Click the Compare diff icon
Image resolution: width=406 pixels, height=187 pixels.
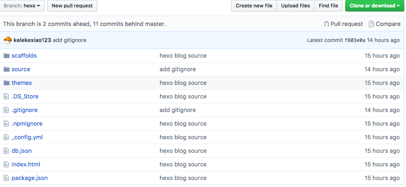point(371,24)
